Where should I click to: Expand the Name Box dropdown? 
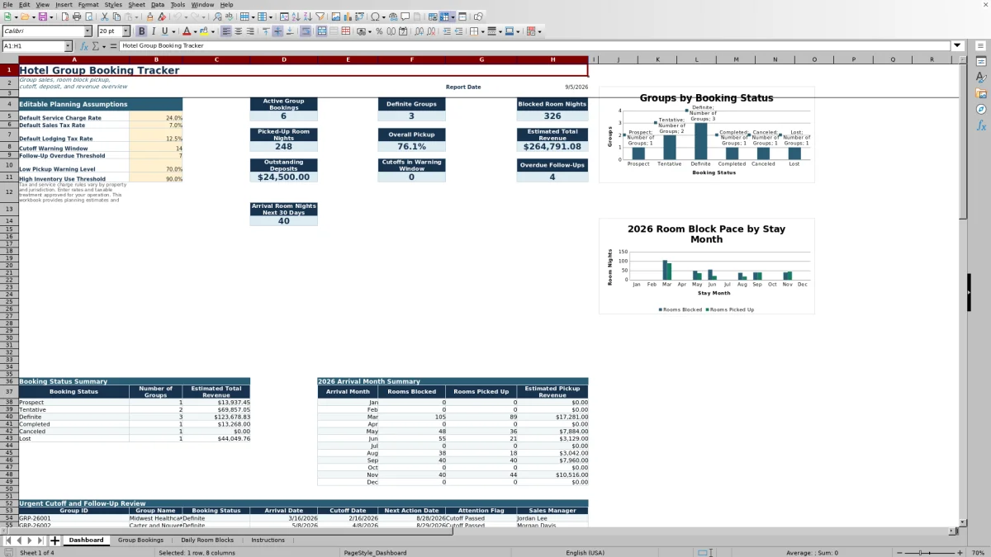click(68, 46)
